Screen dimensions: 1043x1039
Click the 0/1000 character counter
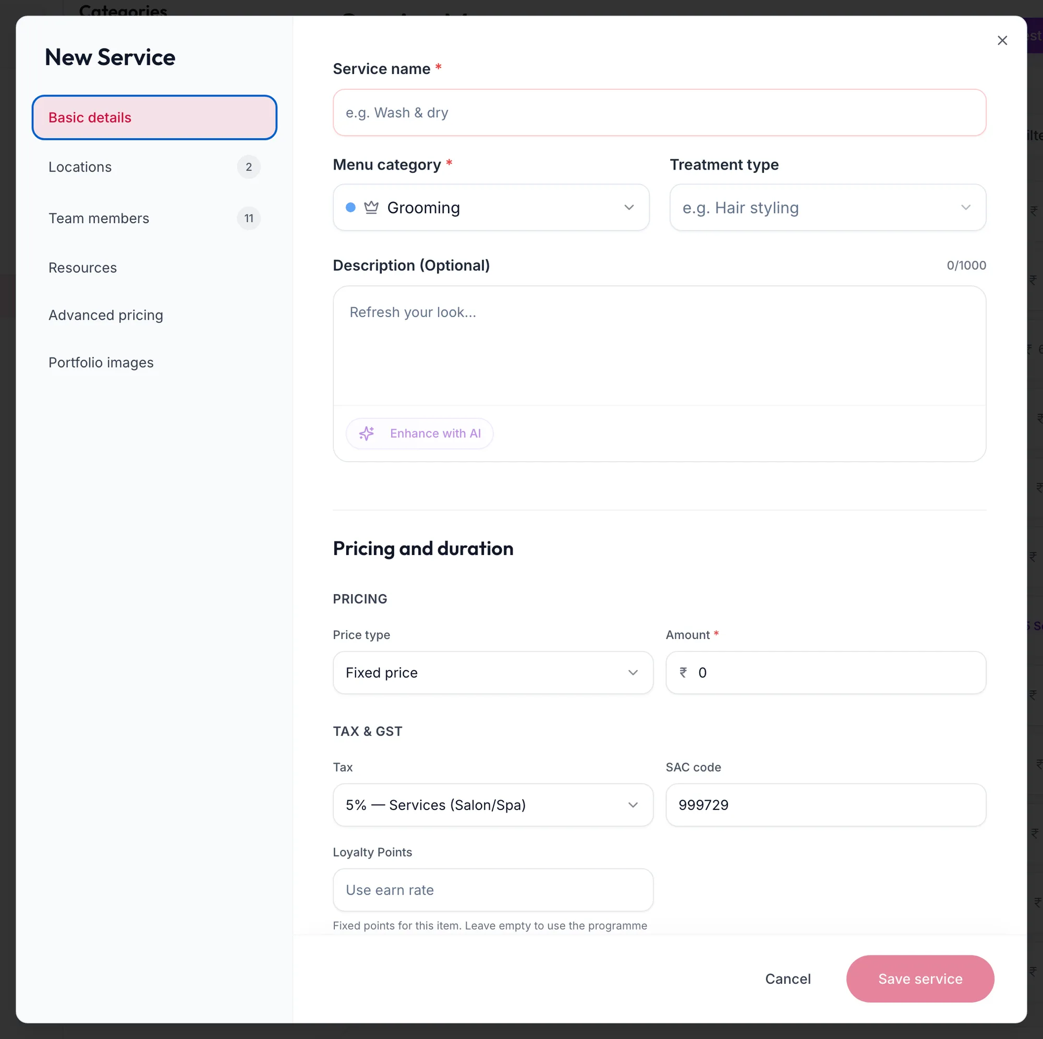click(966, 265)
